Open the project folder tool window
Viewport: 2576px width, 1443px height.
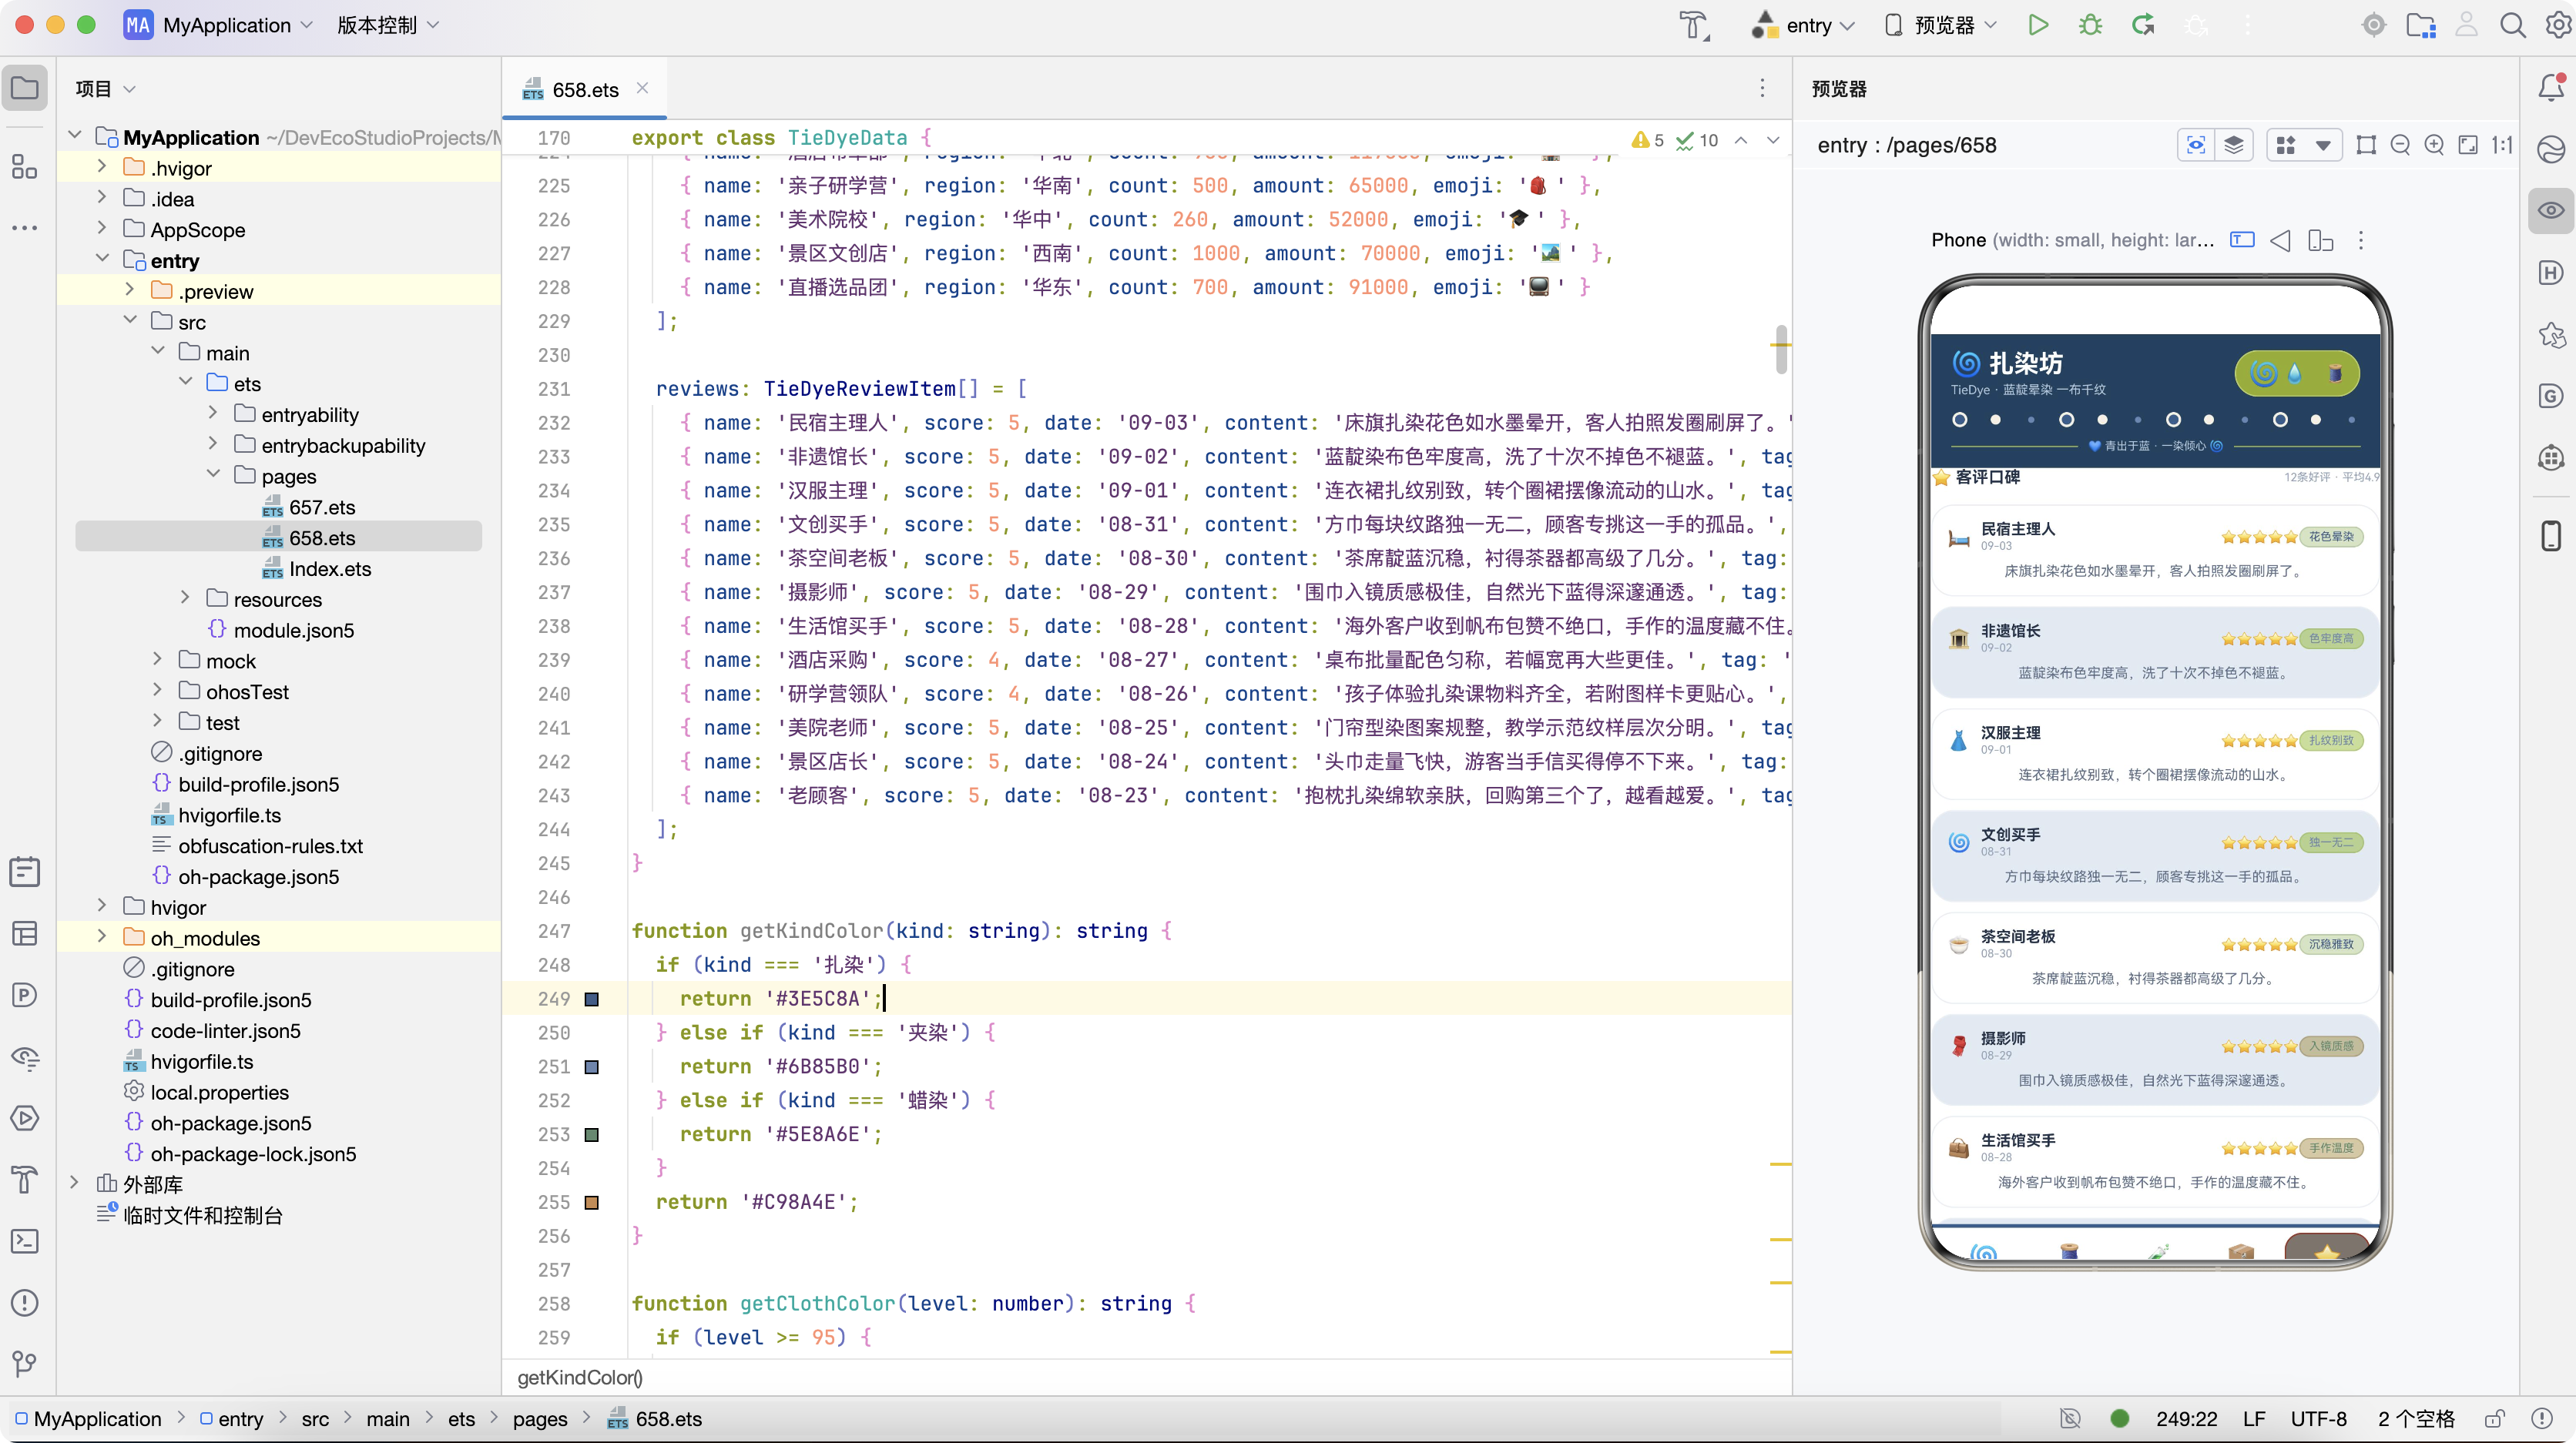tap(25, 88)
